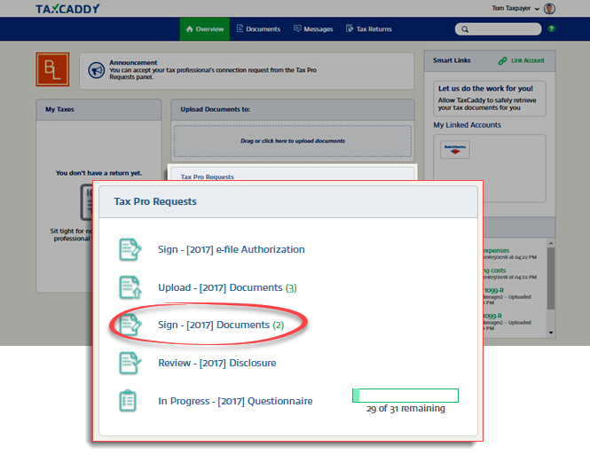Click the drag or click upload area

click(293, 141)
